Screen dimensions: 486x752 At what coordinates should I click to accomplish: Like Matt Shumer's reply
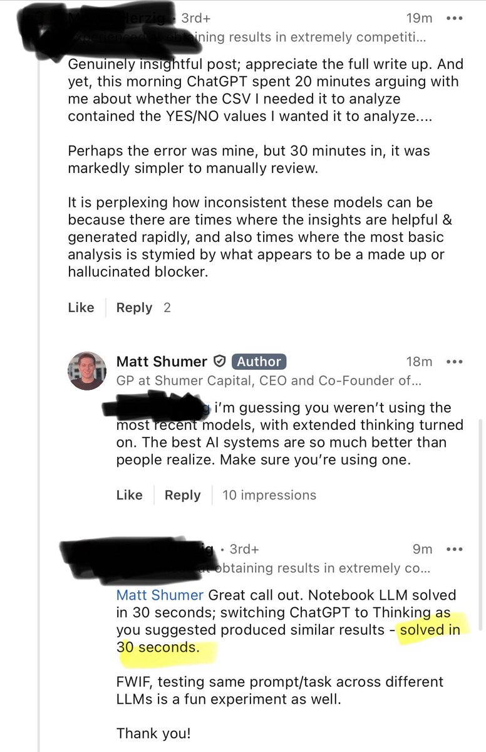pyautogui.click(x=129, y=495)
